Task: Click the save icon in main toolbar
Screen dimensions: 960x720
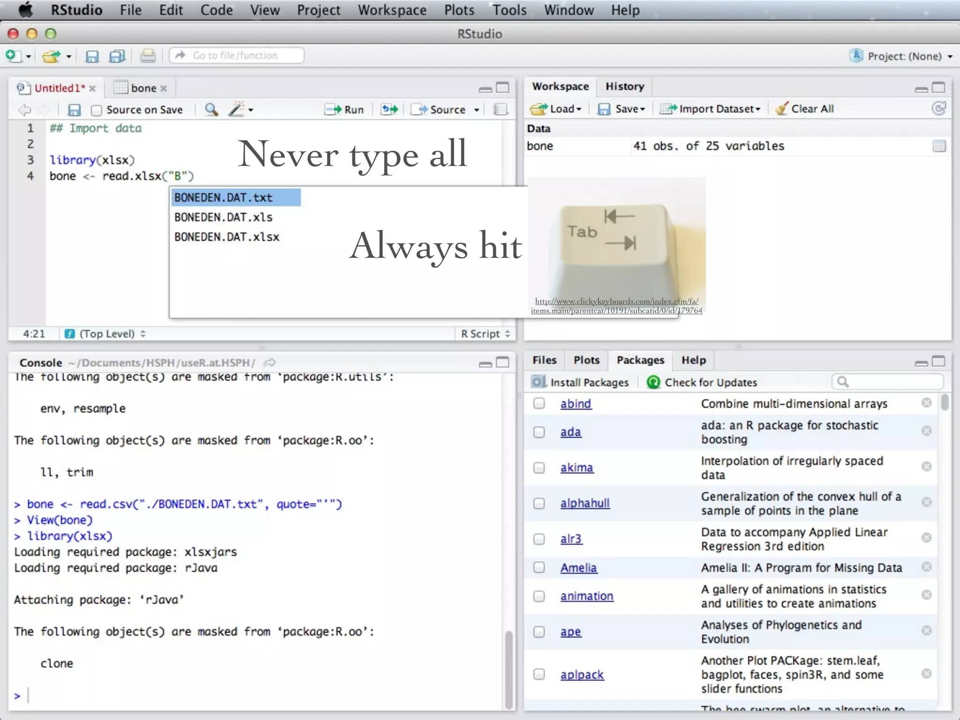Action: 92,56
